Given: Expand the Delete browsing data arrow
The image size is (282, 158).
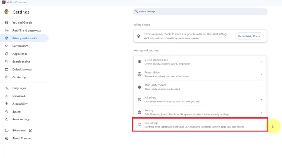Looking at the screenshot, I should pyautogui.click(x=261, y=62).
